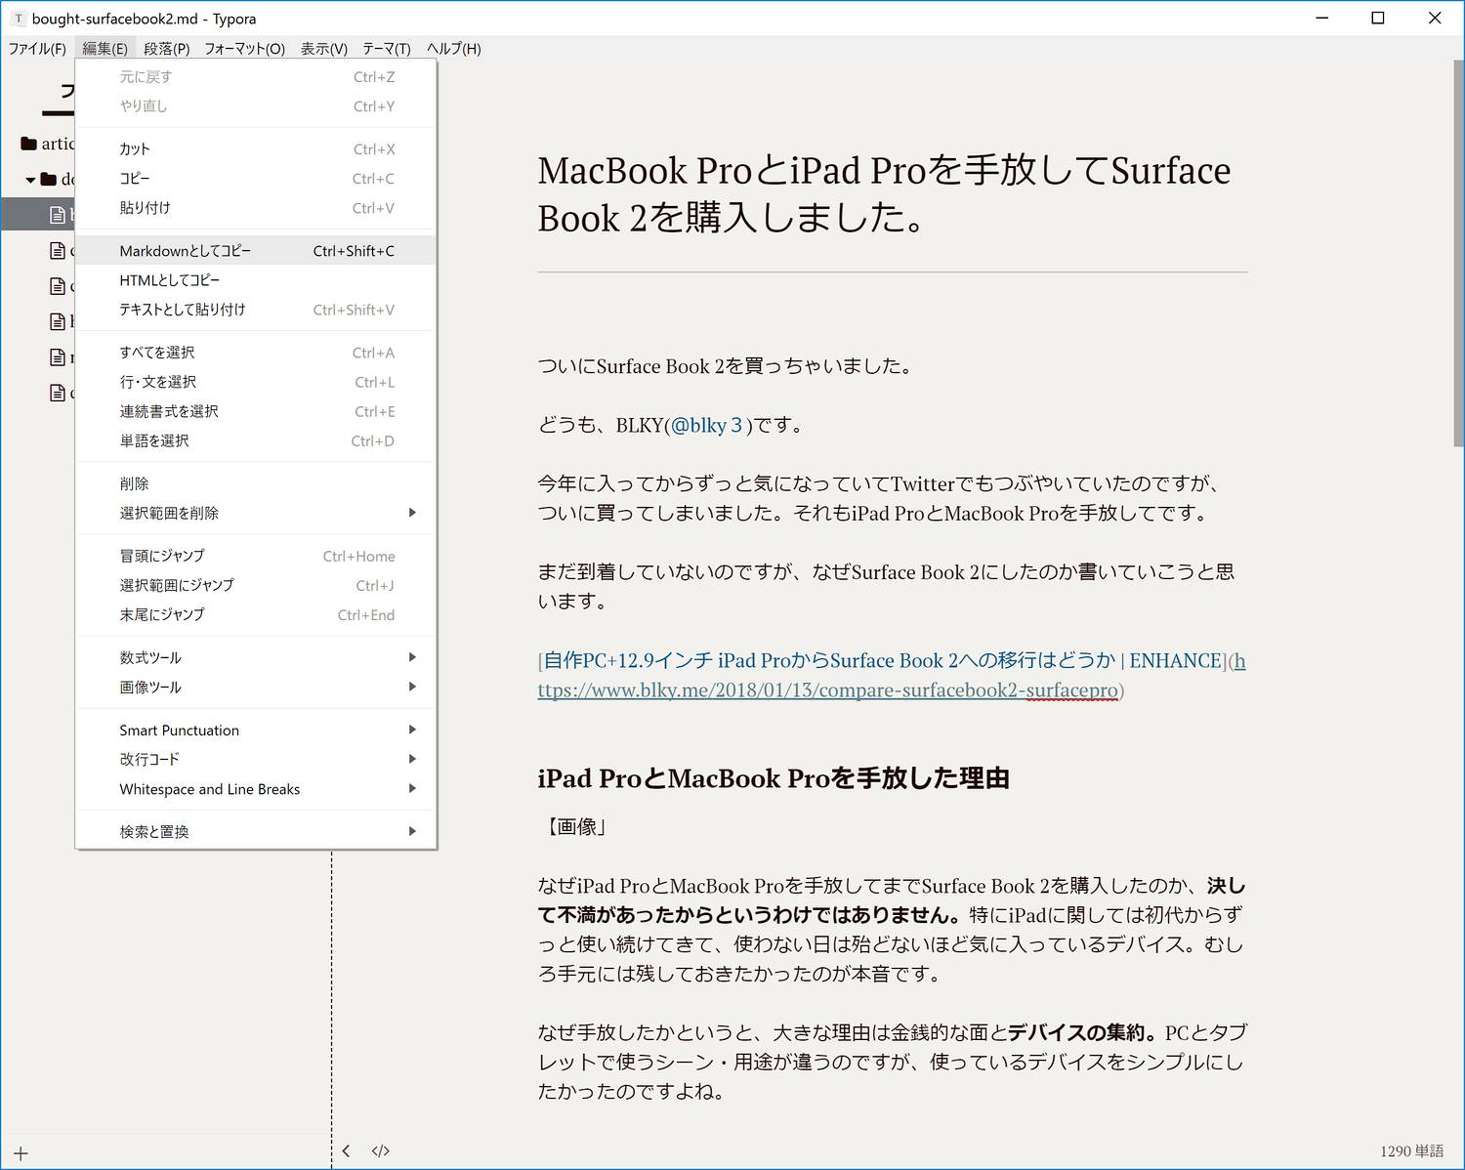This screenshot has height=1170, width=1465.
Task: Minimize the Typora window
Action: (1321, 18)
